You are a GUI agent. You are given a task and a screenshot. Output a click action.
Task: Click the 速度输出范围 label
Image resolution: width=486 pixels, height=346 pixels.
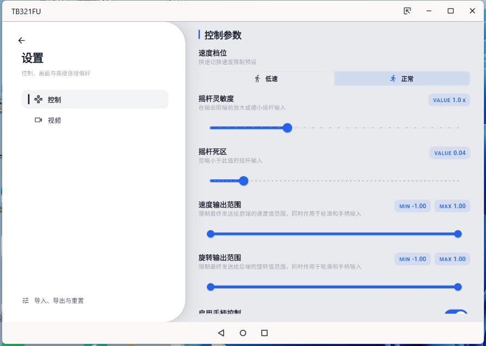tap(220, 205)
